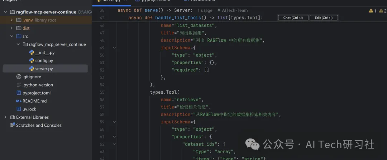This screenshot has width=387, height=160.
Task: Open the second warning indicator showing 2
Action: click(383, 11)
